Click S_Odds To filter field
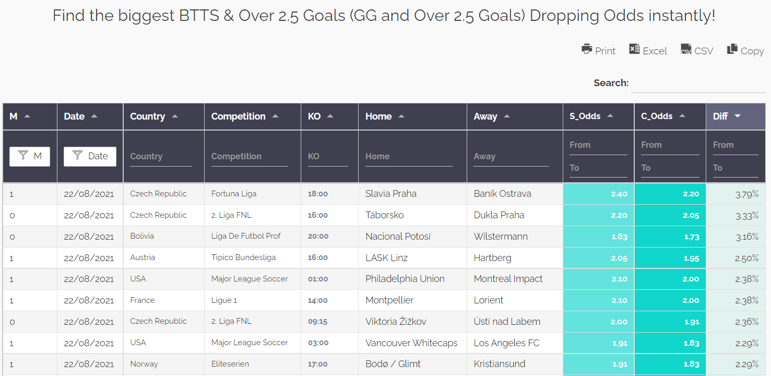This screenshot has height=376, width=771. (598, 168)
